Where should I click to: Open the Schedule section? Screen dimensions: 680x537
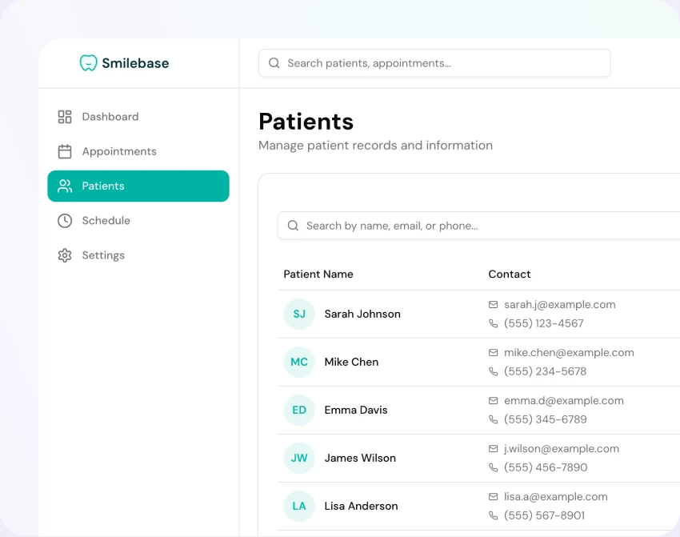point(138,221)
